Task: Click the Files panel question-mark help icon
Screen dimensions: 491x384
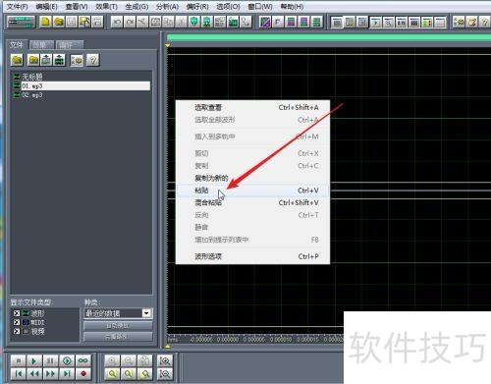Action: coord(93,60)
